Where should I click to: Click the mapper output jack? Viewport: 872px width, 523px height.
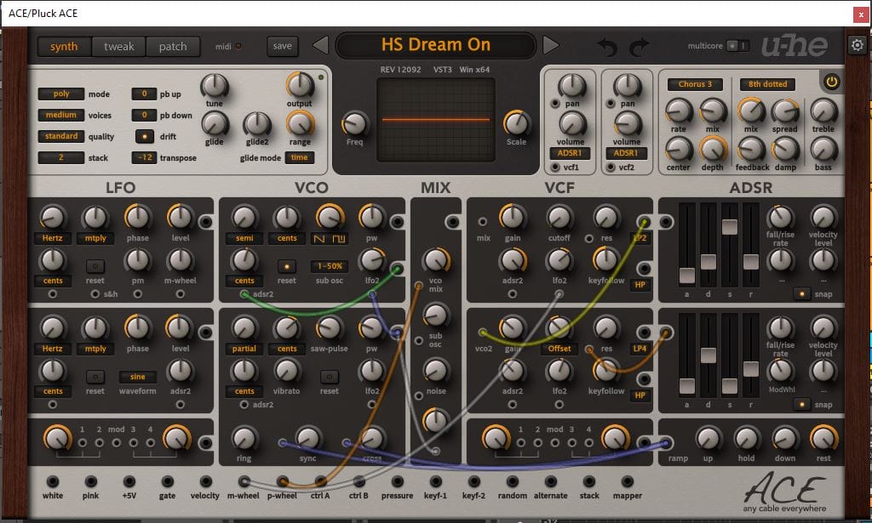click(x=628, y=481)
